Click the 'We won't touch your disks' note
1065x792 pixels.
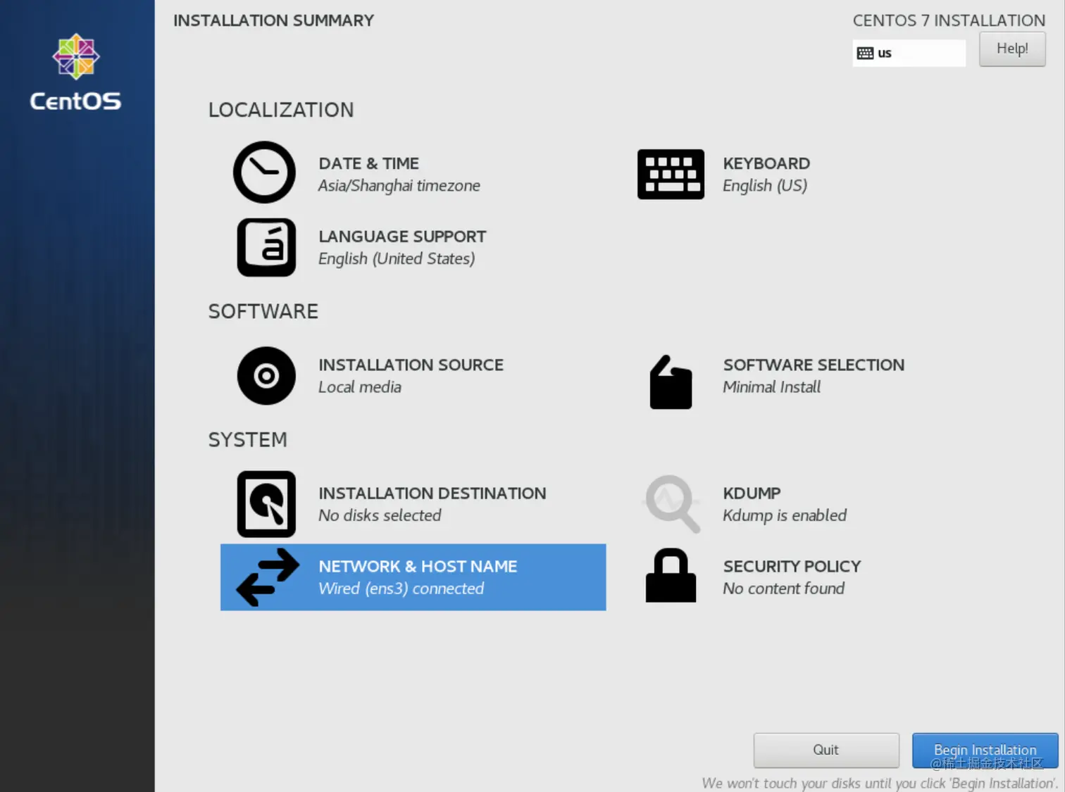pos(880,783)
